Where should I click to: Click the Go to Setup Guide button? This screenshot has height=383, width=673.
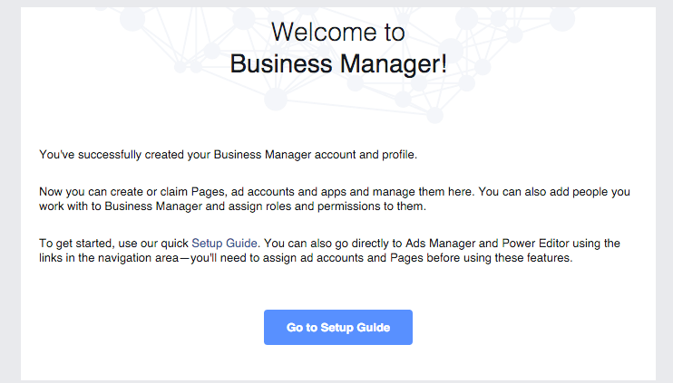[337, 327]
